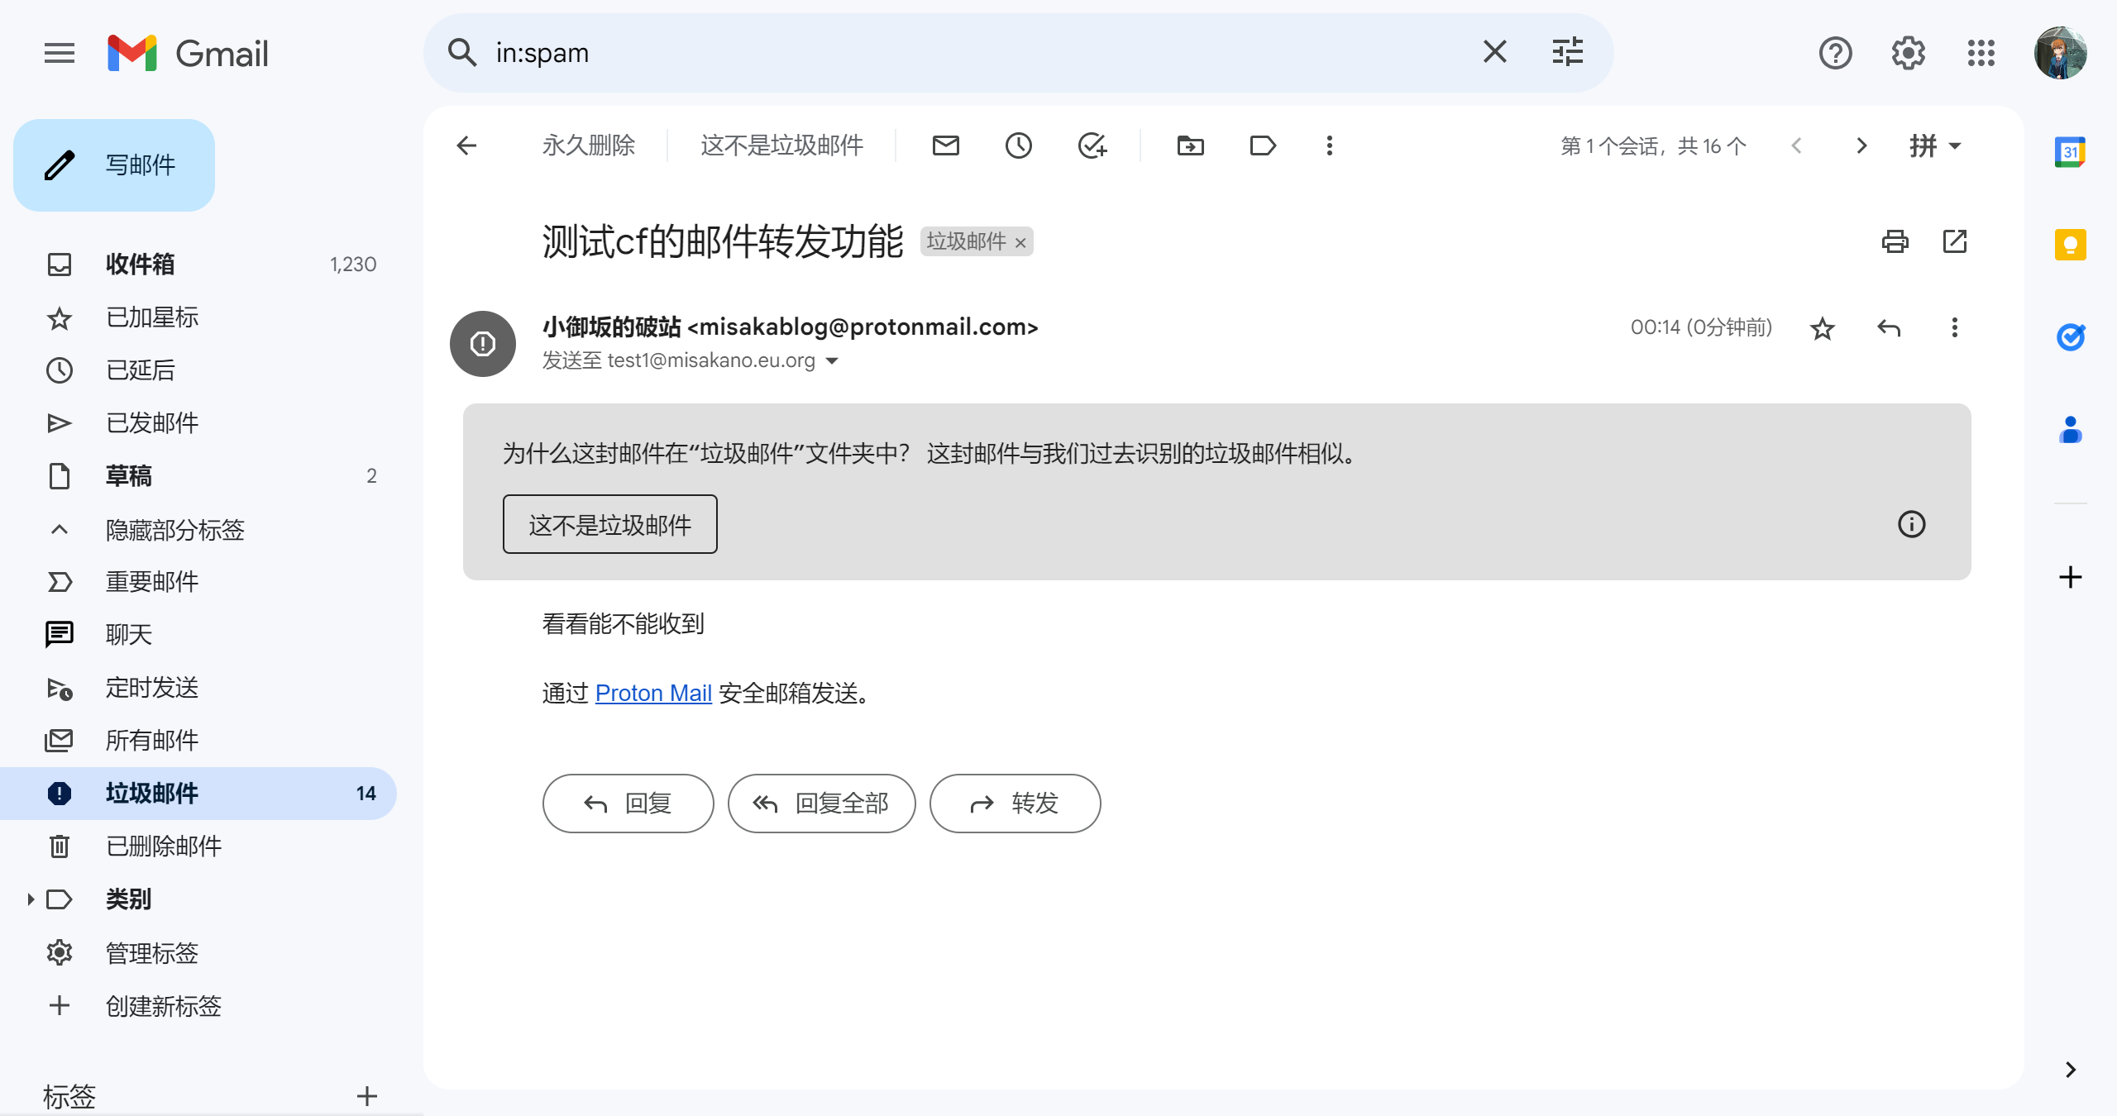This screenshot has width=2117, height=1116.
Task: Remove the 垃圾邮件 label chip
Action: [x=1020, y=242]
